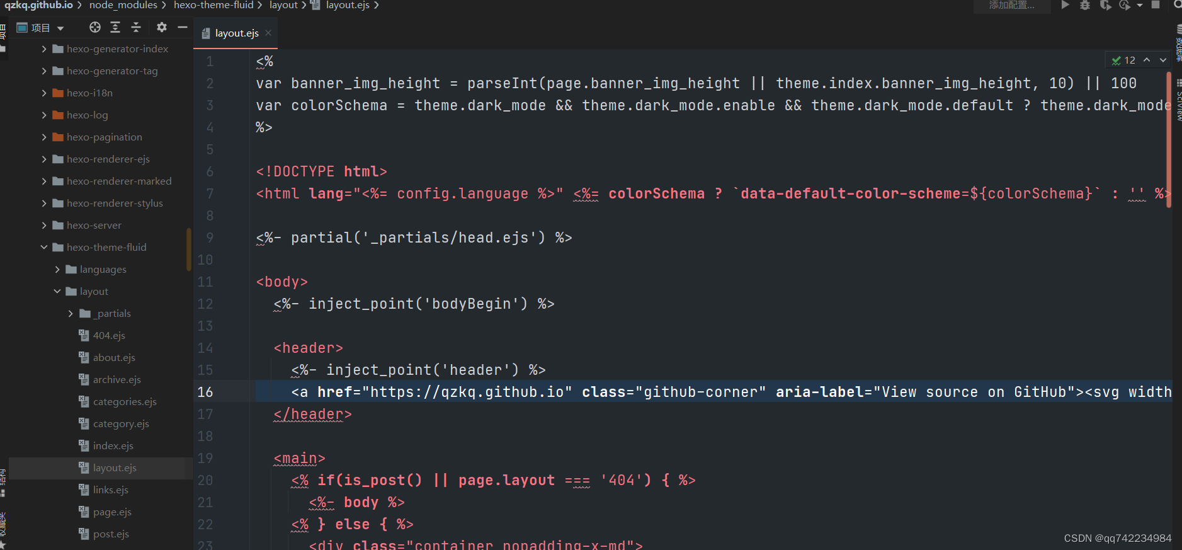Screen dimensions: 1182x550
Task: Close the layout.ejs editor tab
Action: 268,33
